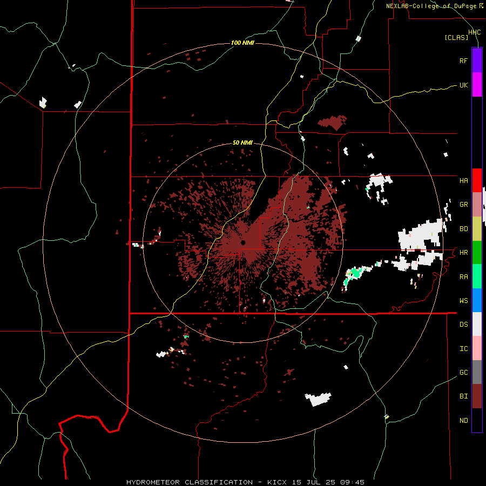Click the 'KICX' station ID in caption
This screenshot has height=486, width=486.
click(277, 482)
